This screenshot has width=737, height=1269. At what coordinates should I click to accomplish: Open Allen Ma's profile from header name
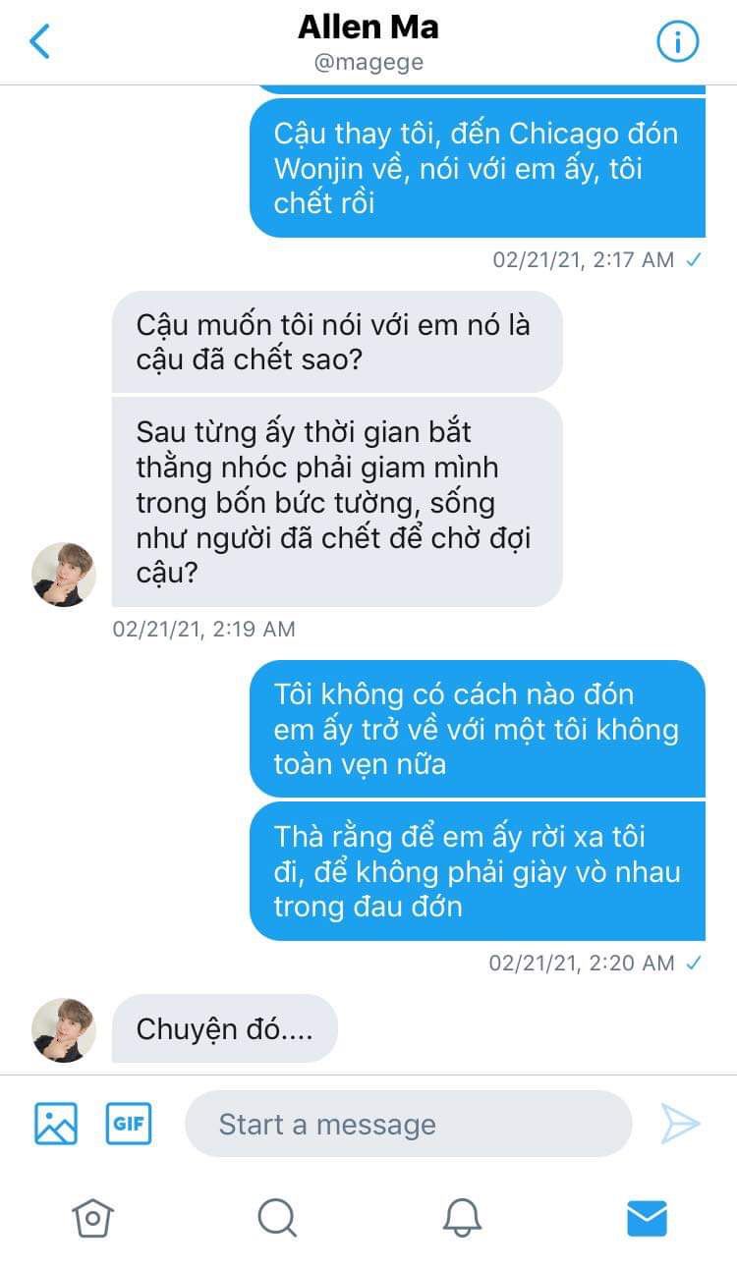(368, 28)
